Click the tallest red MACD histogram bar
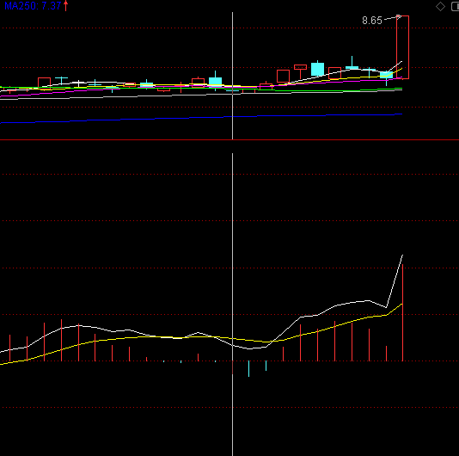Screen dimensions: 459x456 402,312
